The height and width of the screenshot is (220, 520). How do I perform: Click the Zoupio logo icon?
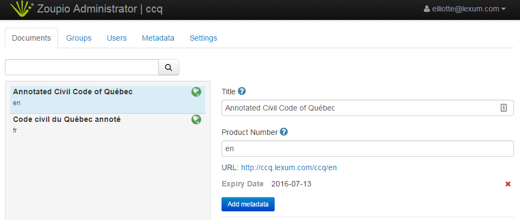click(x=21, y=9)
